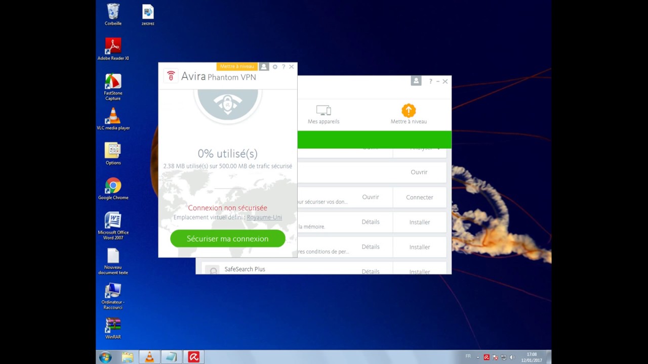Image resolution: width=648 pixels, height=364 pixels.
Task: Select Google Chrome desktop shortcut
Action: point(113,189)
